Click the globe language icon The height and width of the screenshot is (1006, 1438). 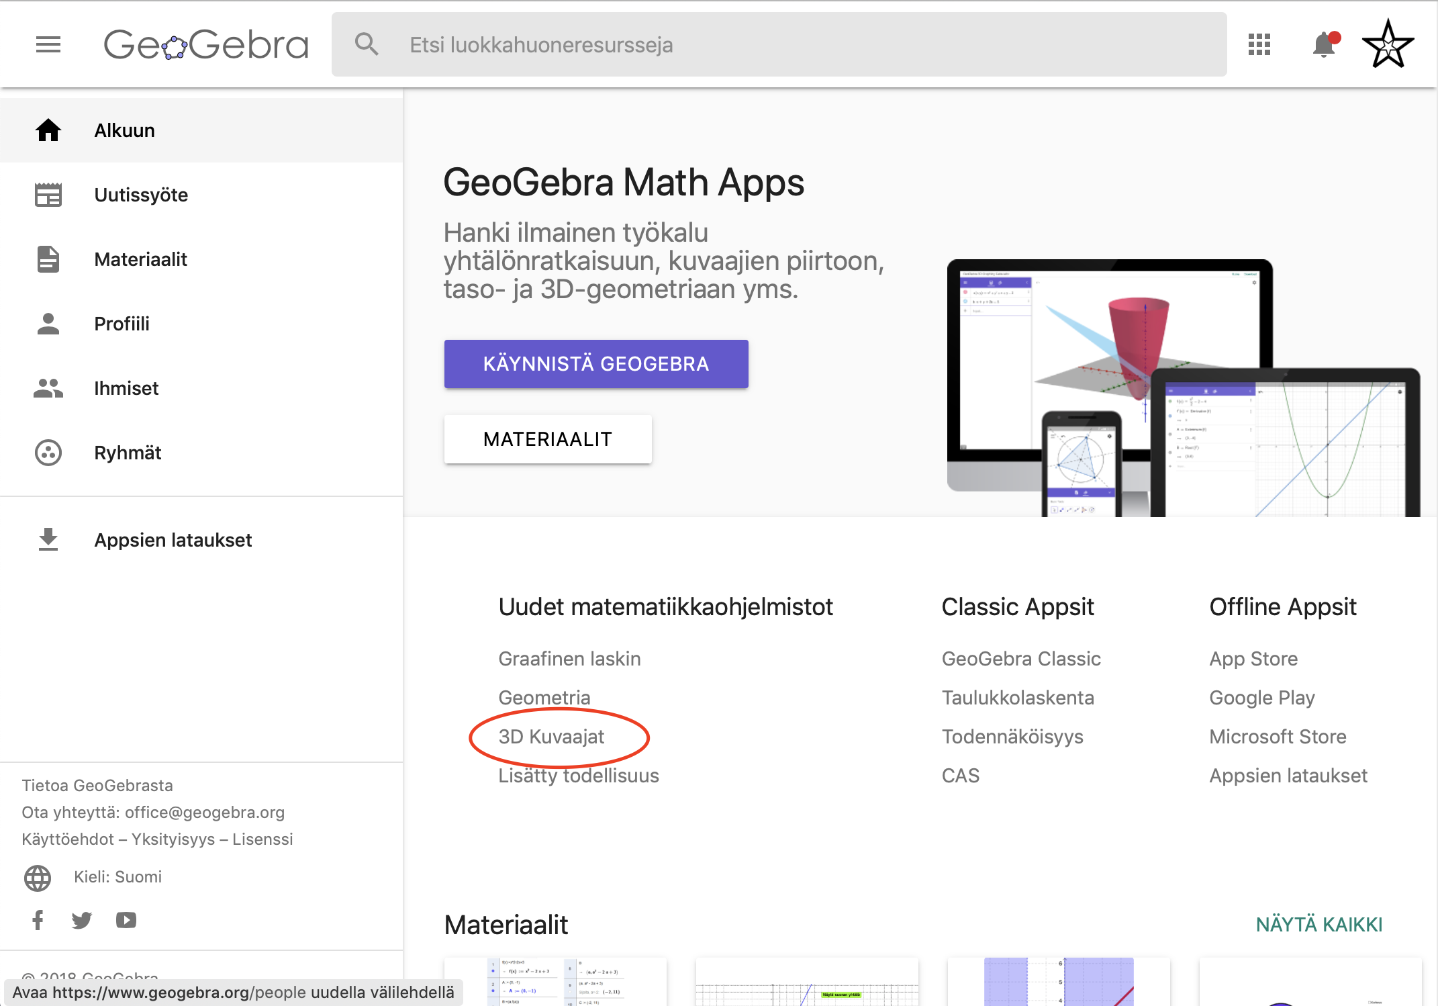coord(38,878)
